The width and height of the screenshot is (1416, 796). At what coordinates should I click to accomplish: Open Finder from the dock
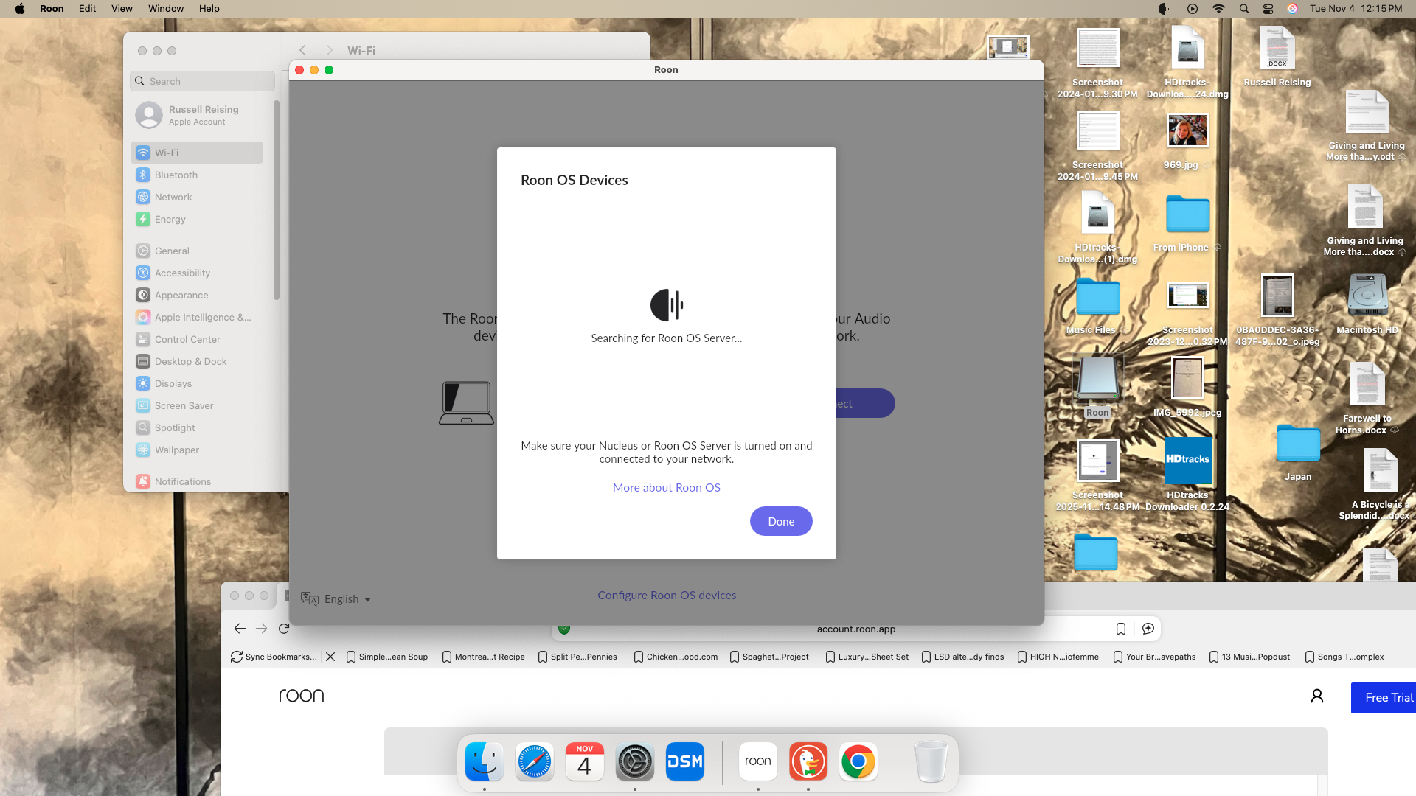(x=485, y=761)
